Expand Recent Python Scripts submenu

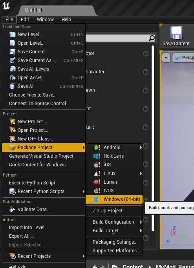coord(44,191)
